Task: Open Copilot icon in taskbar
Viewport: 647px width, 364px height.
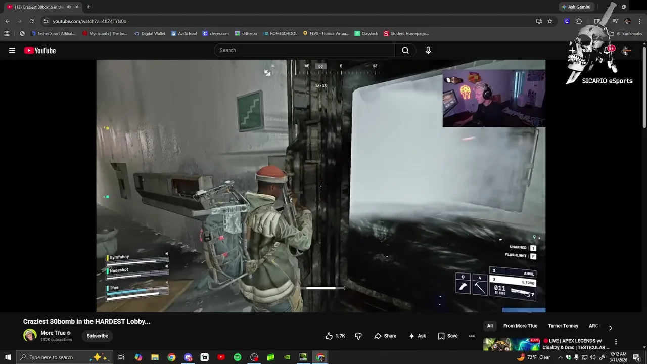Action: 138,357
